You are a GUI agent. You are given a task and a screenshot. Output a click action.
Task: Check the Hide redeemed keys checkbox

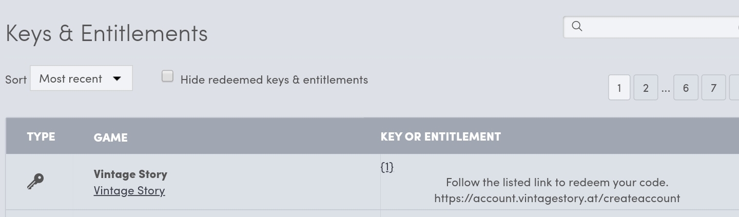(167, 76)
